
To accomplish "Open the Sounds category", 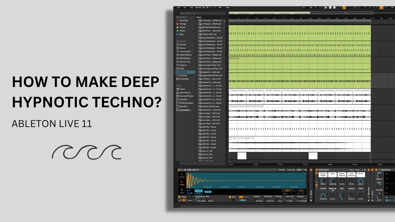I will (183, 45).
